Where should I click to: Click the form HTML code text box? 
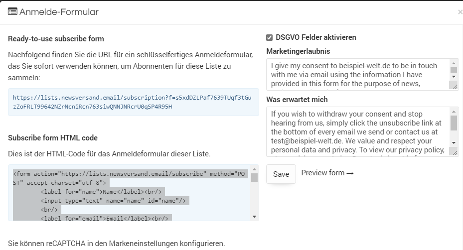pos(130,193)
